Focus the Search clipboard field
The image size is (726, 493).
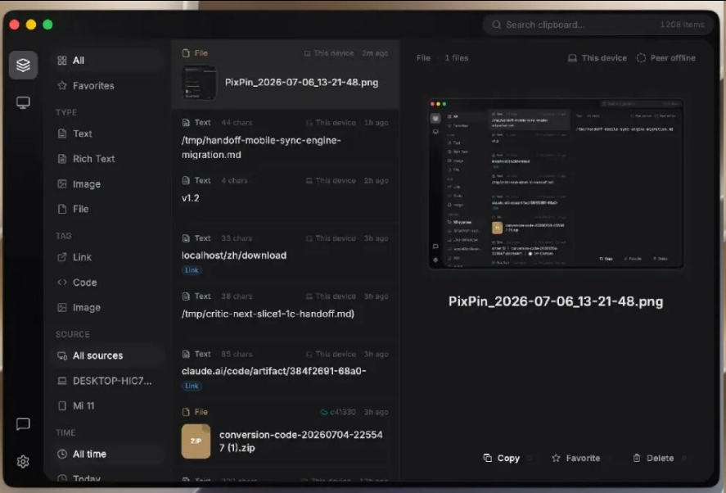(x=597, y=25)
